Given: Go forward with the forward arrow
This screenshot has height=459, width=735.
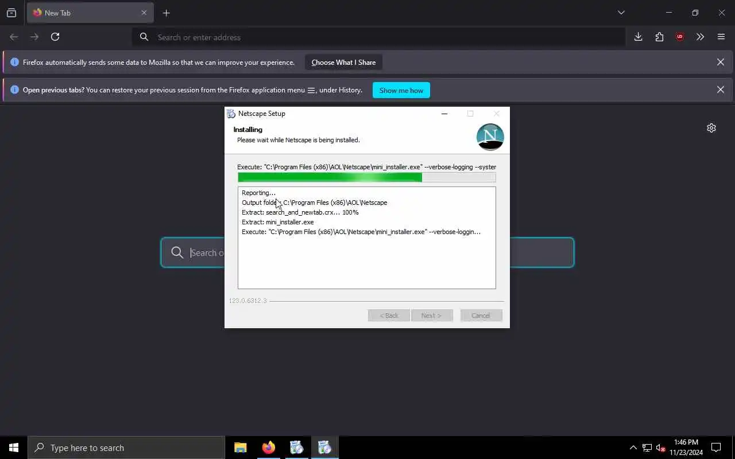Looking at the screenshot, I should pos(34,37).
